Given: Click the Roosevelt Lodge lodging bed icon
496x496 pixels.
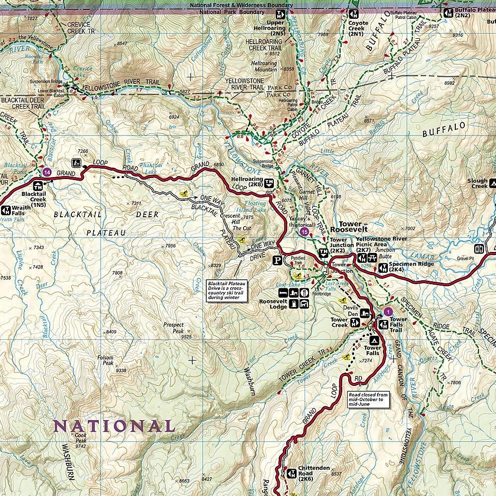Looking at the screenshot, I should click(283, 293).
